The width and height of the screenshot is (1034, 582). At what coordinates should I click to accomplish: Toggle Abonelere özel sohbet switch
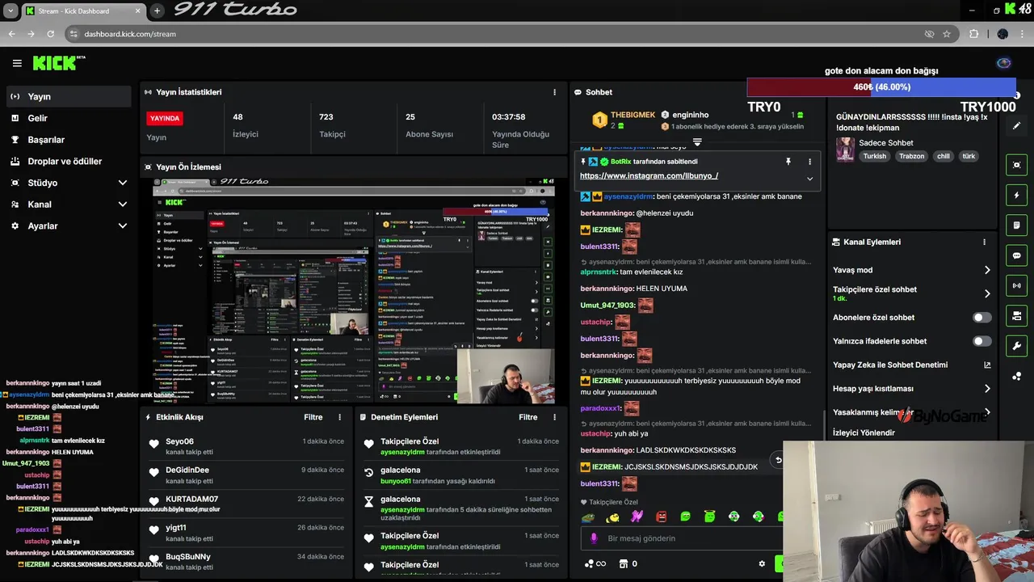click(x=981, y=318)
